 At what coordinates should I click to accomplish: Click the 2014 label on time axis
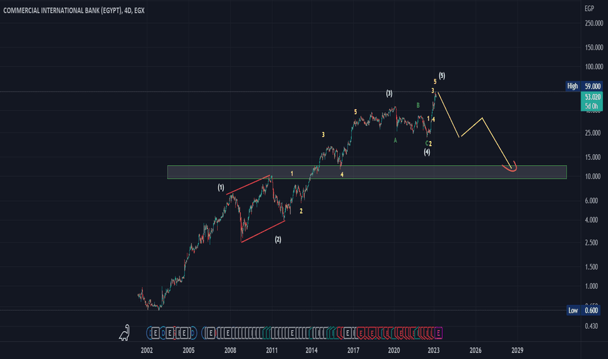pos(311,351)
